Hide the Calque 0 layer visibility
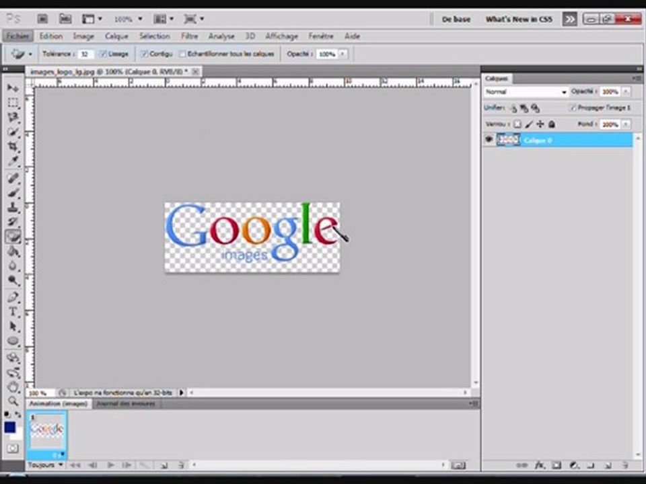This screenshot has width=646, height=484. pyautogui.click(x=489, y=140)
